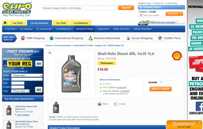The height and width of the screenshot is (129, 203).
Task: Switch to the Car Tools tab
Action: (61, 23)
